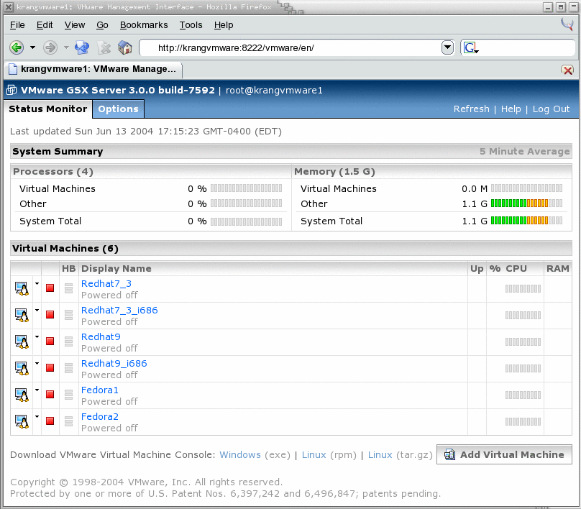Open the URL bar history dropdown
Image resolution: width=581 pixels, height=509 pixels.
pos(447,47)
